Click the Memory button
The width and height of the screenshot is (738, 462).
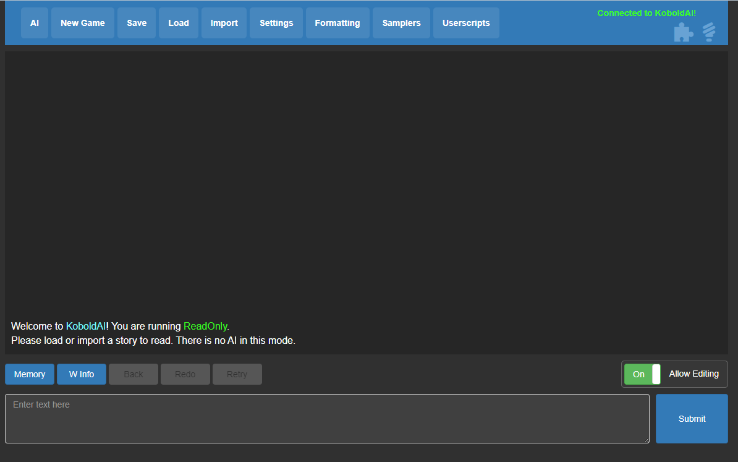(30, 374)
